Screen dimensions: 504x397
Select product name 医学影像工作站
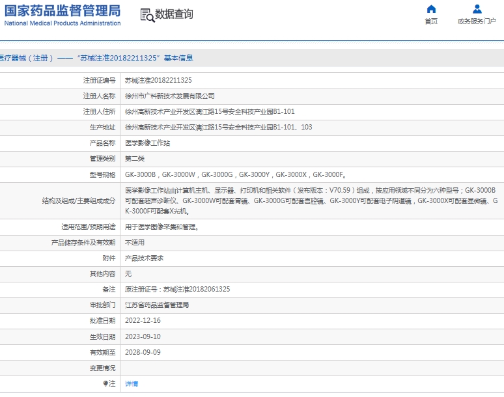pos(148,143)
